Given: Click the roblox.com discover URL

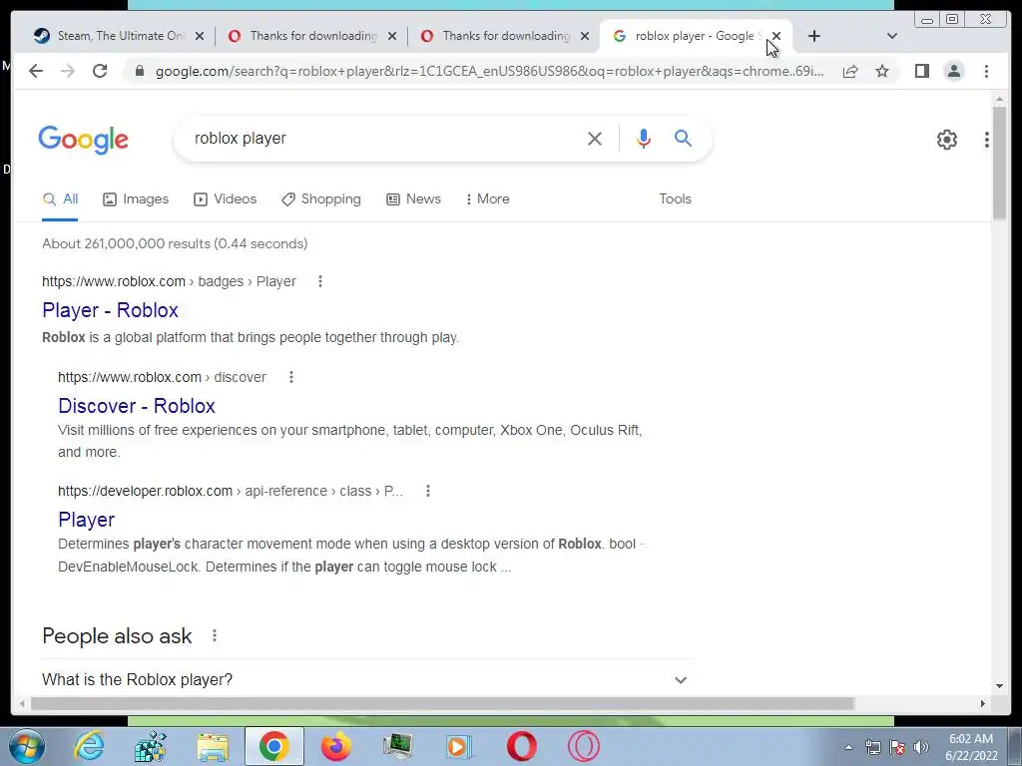Looking at the screenshot, I should pyautogui.click(x=162, y=377).
